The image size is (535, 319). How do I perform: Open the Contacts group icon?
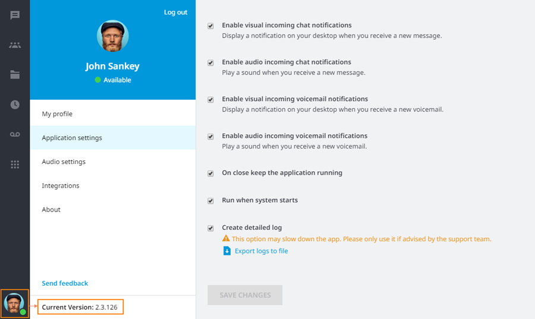pyautogui.click(x=15, y=45)
